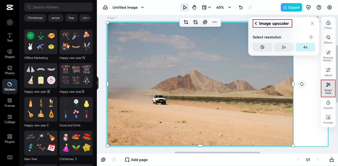
Task: Open Effects in right panel
Action: click(x=328, y=39)
